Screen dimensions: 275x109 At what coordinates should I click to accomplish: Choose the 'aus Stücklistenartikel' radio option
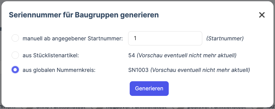tap(15, 55)
